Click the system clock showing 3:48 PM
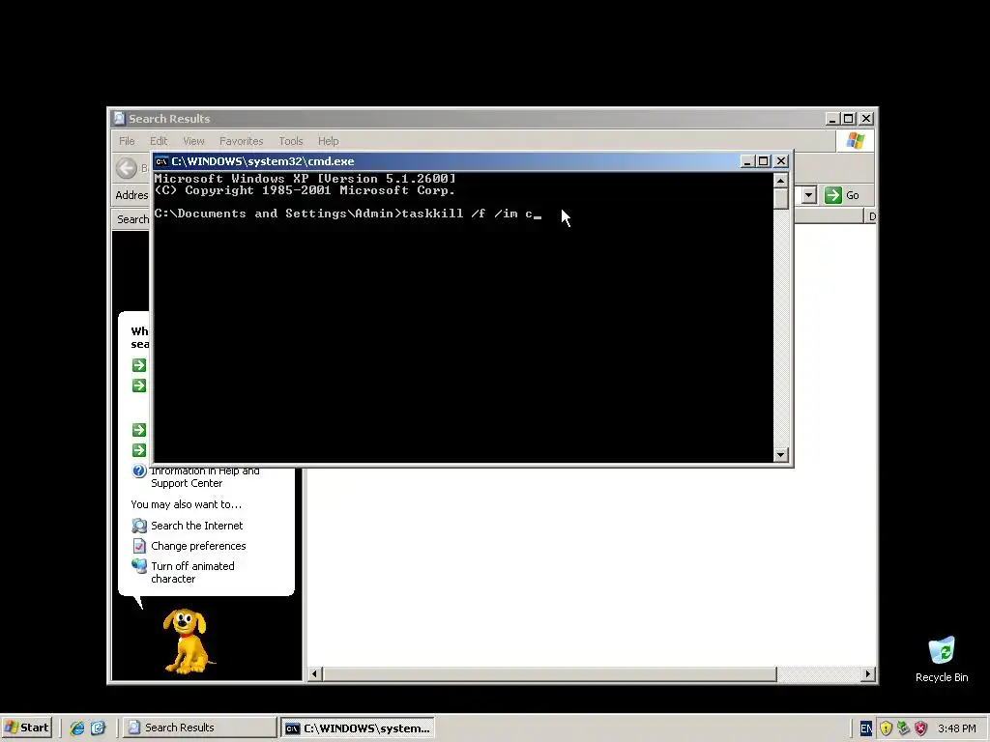 956,728
